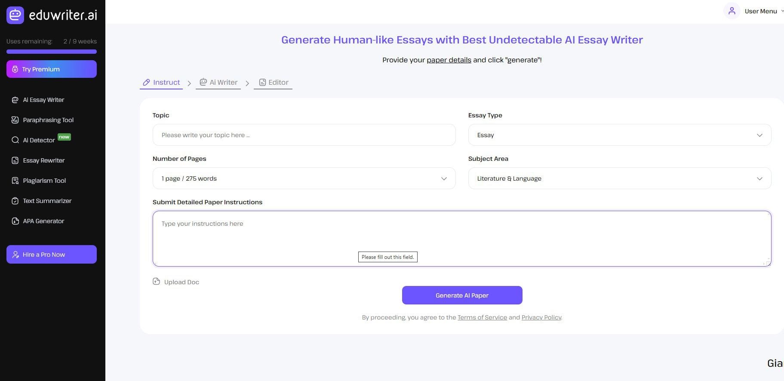Click the APA Generator sidebar icon

[15, 221]
